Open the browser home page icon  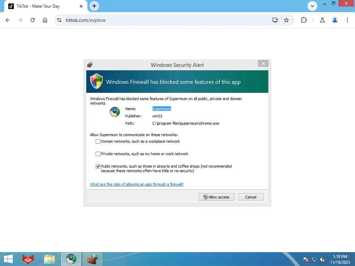pos(45,20)
